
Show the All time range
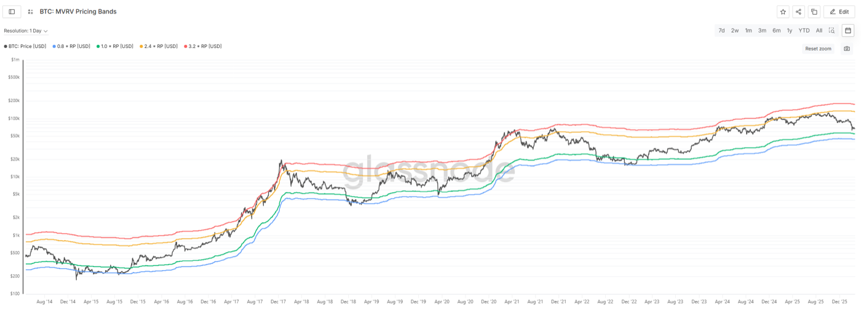point(819,30)
